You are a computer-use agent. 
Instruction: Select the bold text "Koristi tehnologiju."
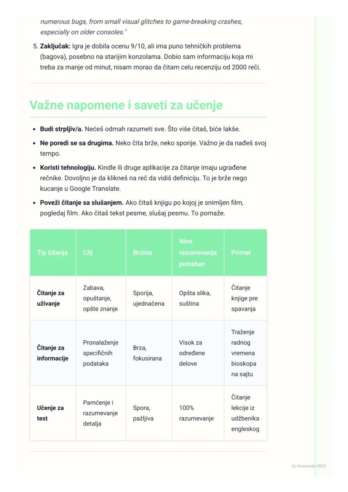click(68, 167)
